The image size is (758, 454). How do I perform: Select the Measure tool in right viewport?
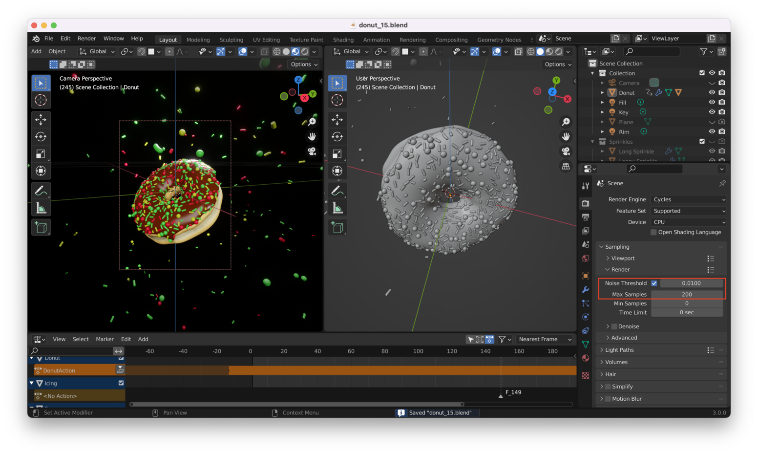pyautogui.click(x=337, y=209)
